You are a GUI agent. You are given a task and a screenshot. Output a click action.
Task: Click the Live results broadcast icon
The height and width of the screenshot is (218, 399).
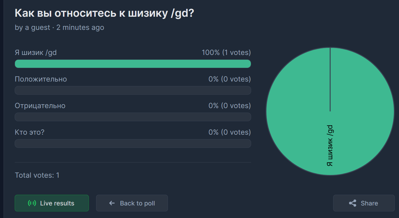(32, 203)
